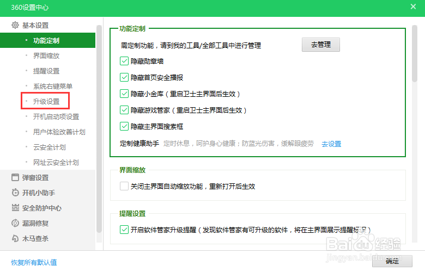Click the 提醒设置 section heading

click(x=132, y=214)
